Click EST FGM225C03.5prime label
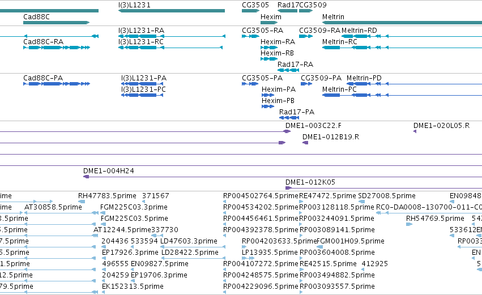 tap(134, 219)
